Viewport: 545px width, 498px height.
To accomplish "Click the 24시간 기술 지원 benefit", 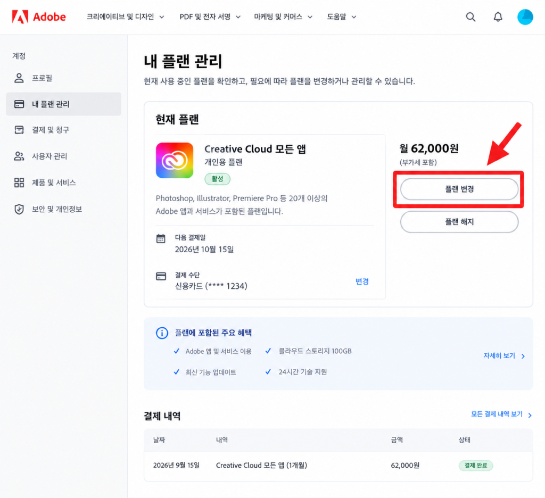I will pos(302,372).
